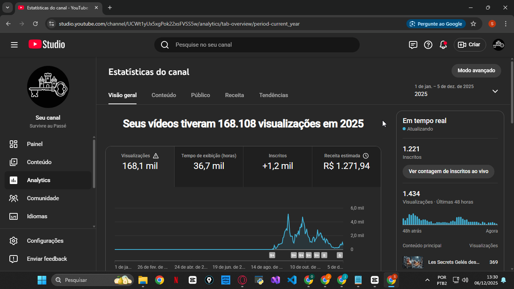Expand the 2025 date range dropdown
Screen dimensions: 514x289
pyautogui.click(x=495, y=91)
